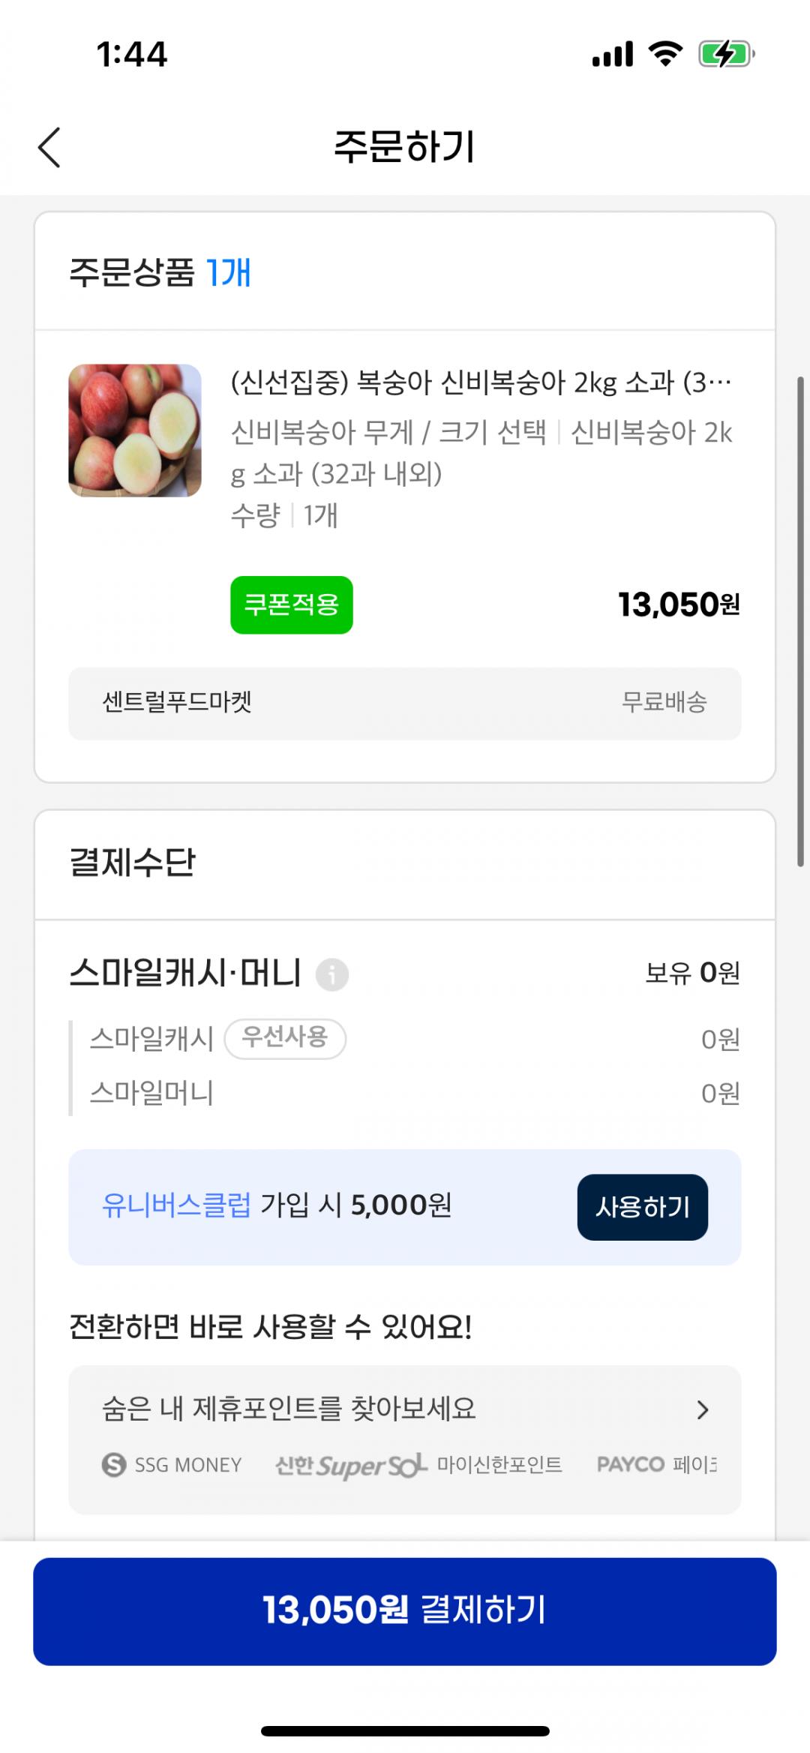Tap the 숨은 내 제휴포인트를 찾아보세요 text

[x=289, y=1409]
